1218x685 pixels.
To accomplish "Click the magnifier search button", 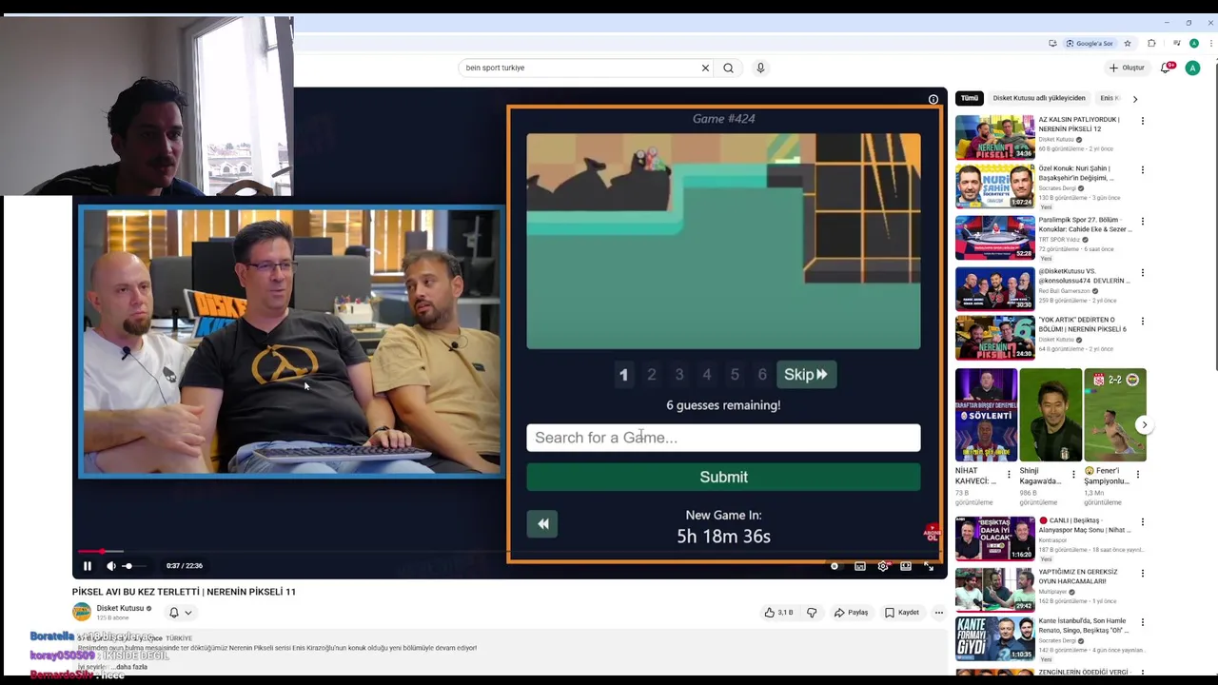I will [728, 68].
